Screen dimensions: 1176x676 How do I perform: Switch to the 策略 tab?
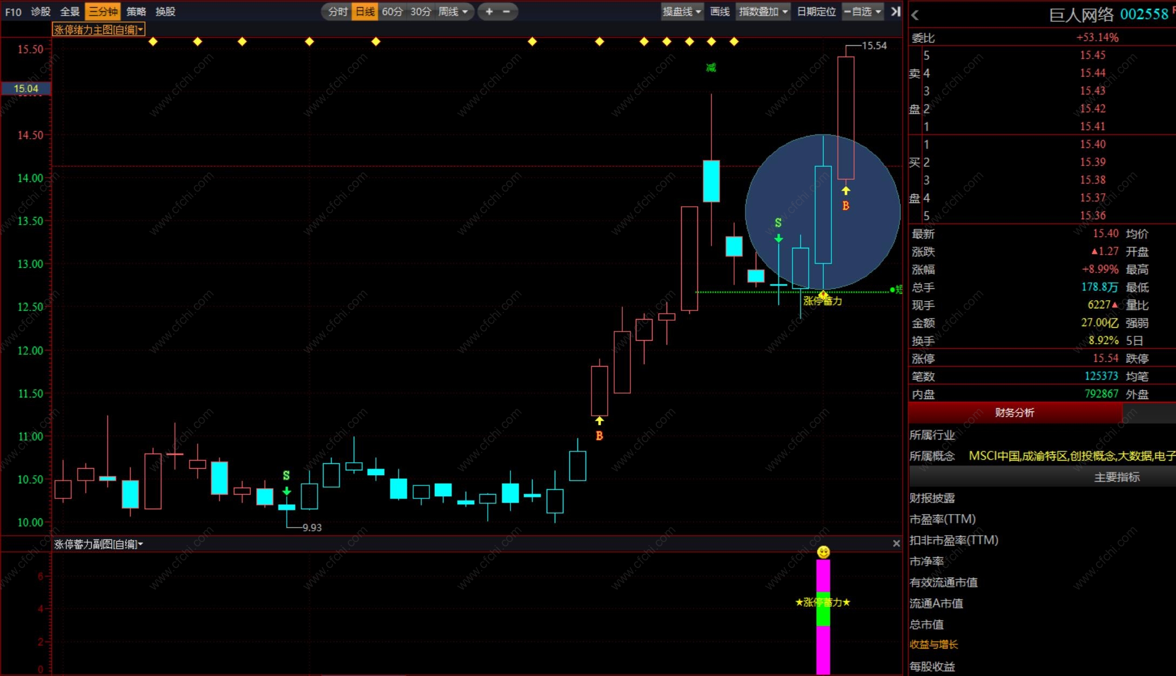point(136,11)
